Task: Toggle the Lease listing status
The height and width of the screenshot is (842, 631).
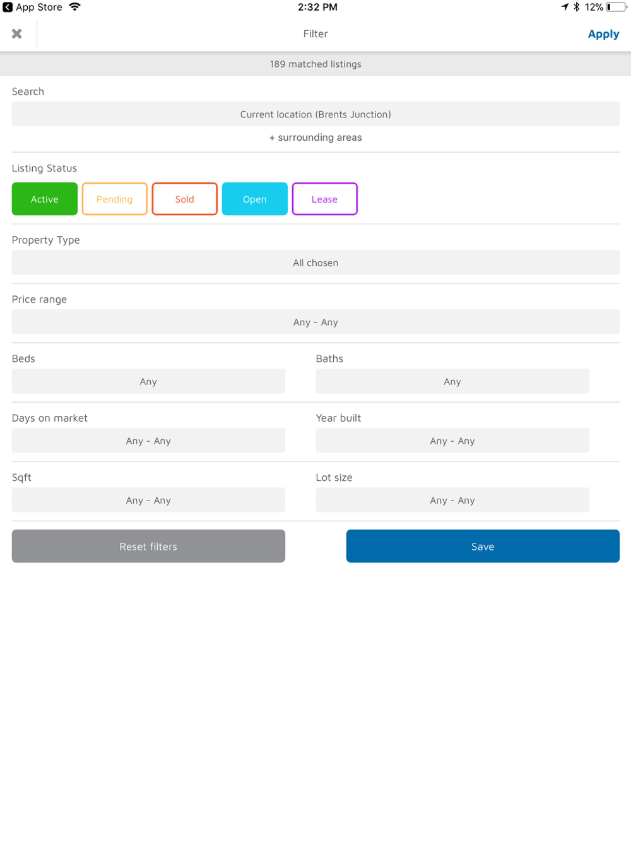Action: [x=325, y=199]
